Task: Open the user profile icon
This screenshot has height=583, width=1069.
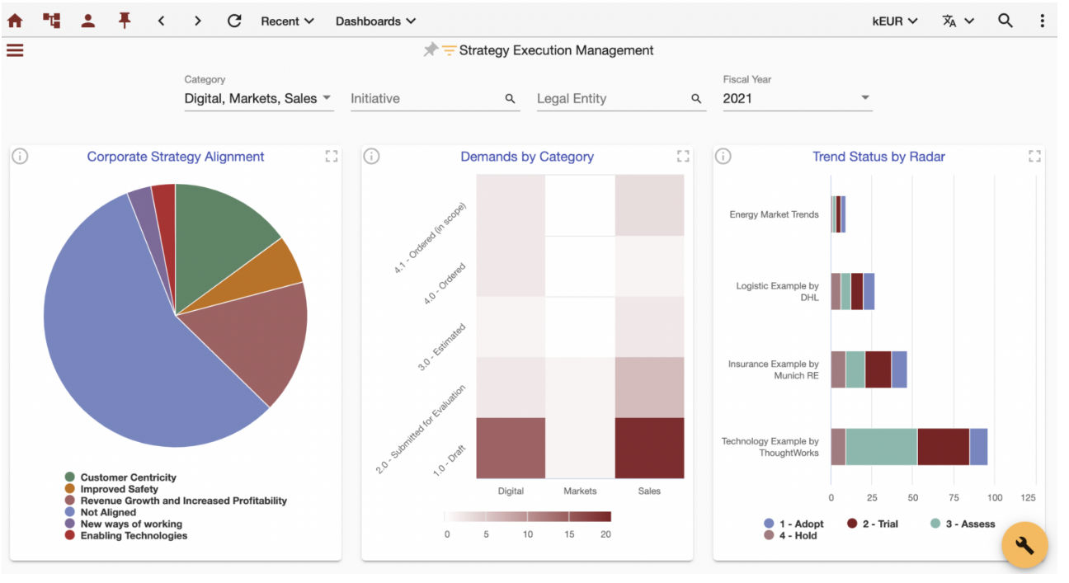Action: [87, 21]
